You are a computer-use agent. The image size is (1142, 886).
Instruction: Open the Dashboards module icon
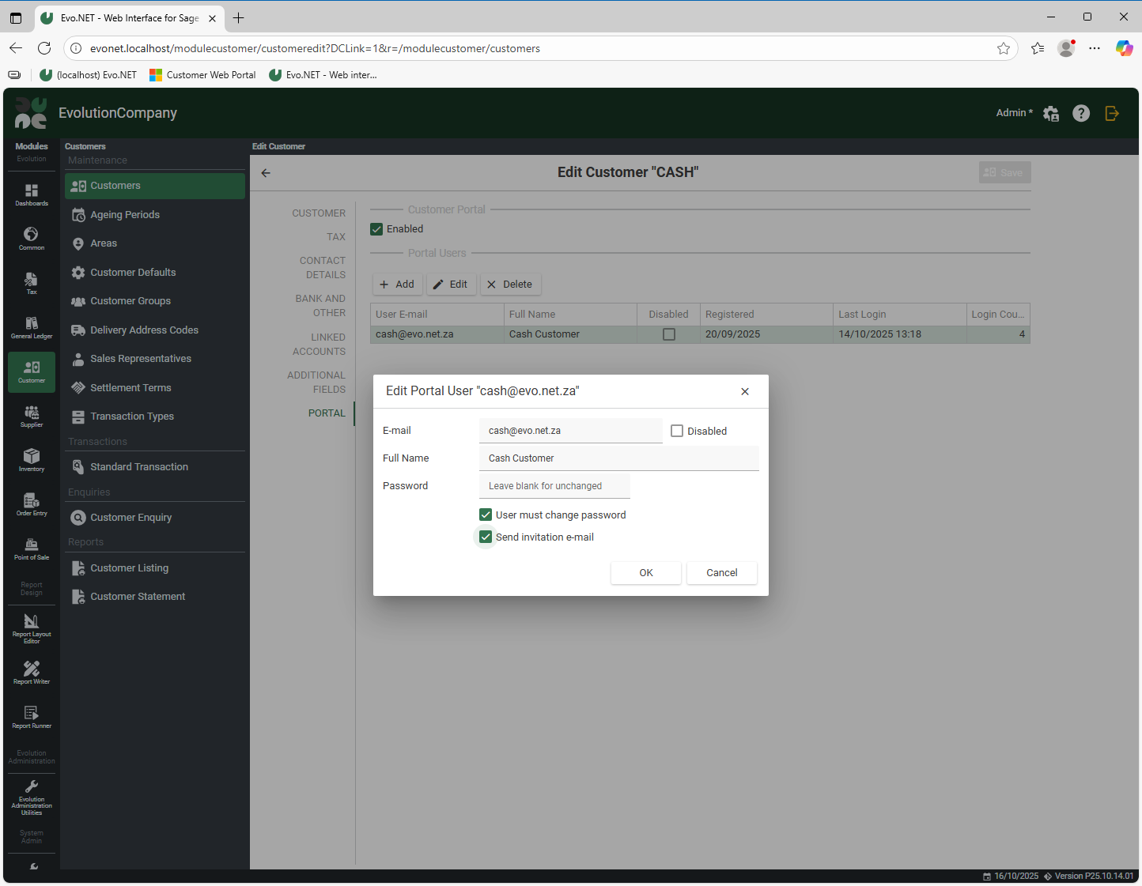pyautogui.click(x=32, y=194)
